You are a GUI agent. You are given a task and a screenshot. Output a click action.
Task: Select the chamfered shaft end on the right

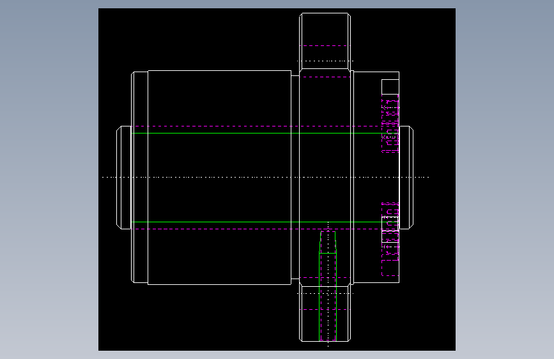[x=406, y=178]
